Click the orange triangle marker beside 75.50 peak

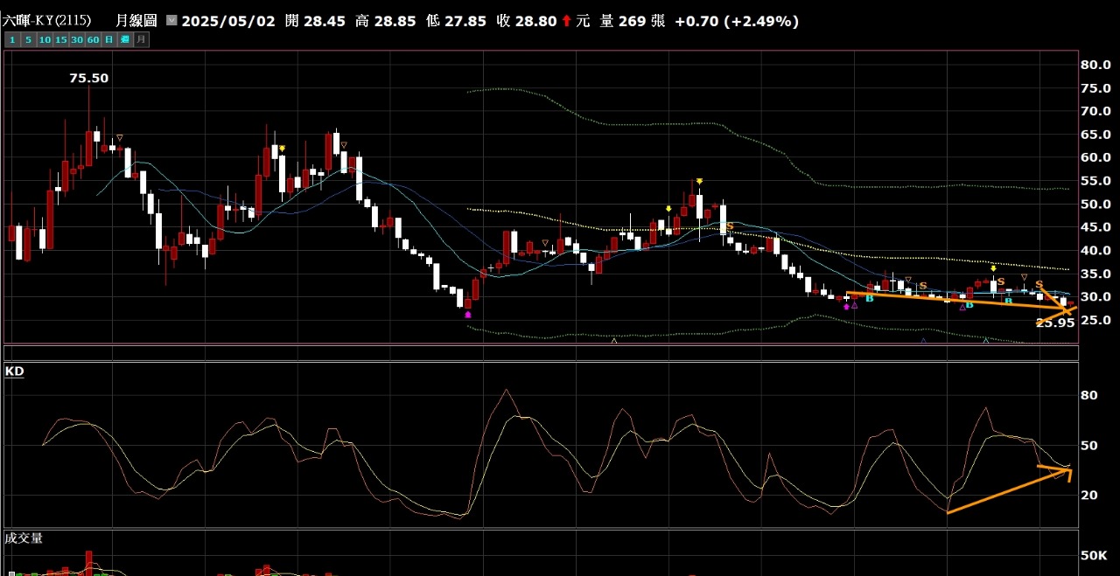pyautogui.click(x=120, y=136)
